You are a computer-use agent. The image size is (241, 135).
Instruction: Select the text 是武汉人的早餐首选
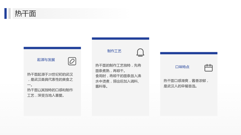click(x=180, y=86)
